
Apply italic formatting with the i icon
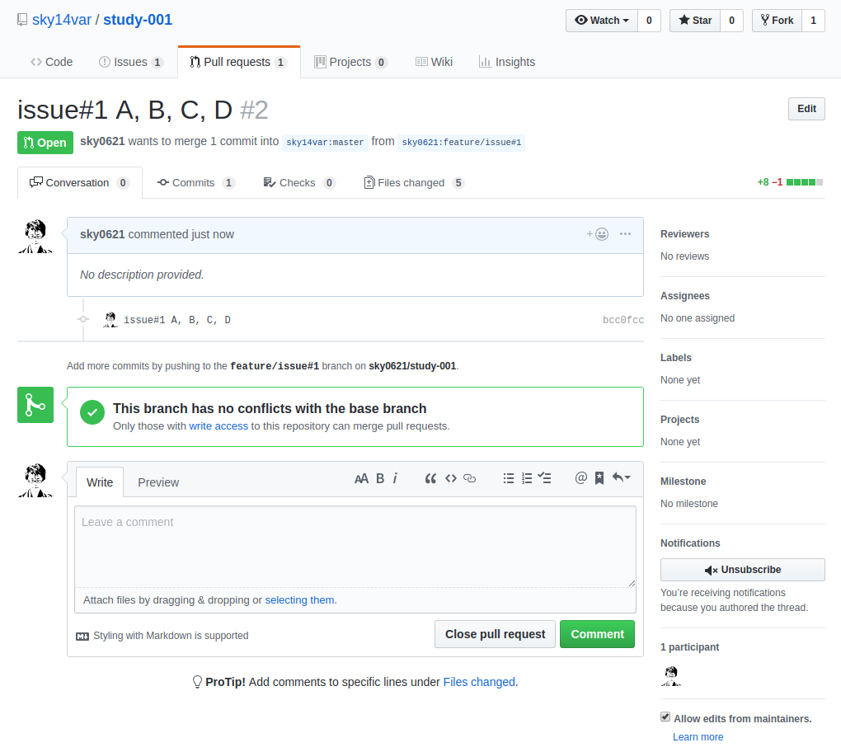point(395,478)
